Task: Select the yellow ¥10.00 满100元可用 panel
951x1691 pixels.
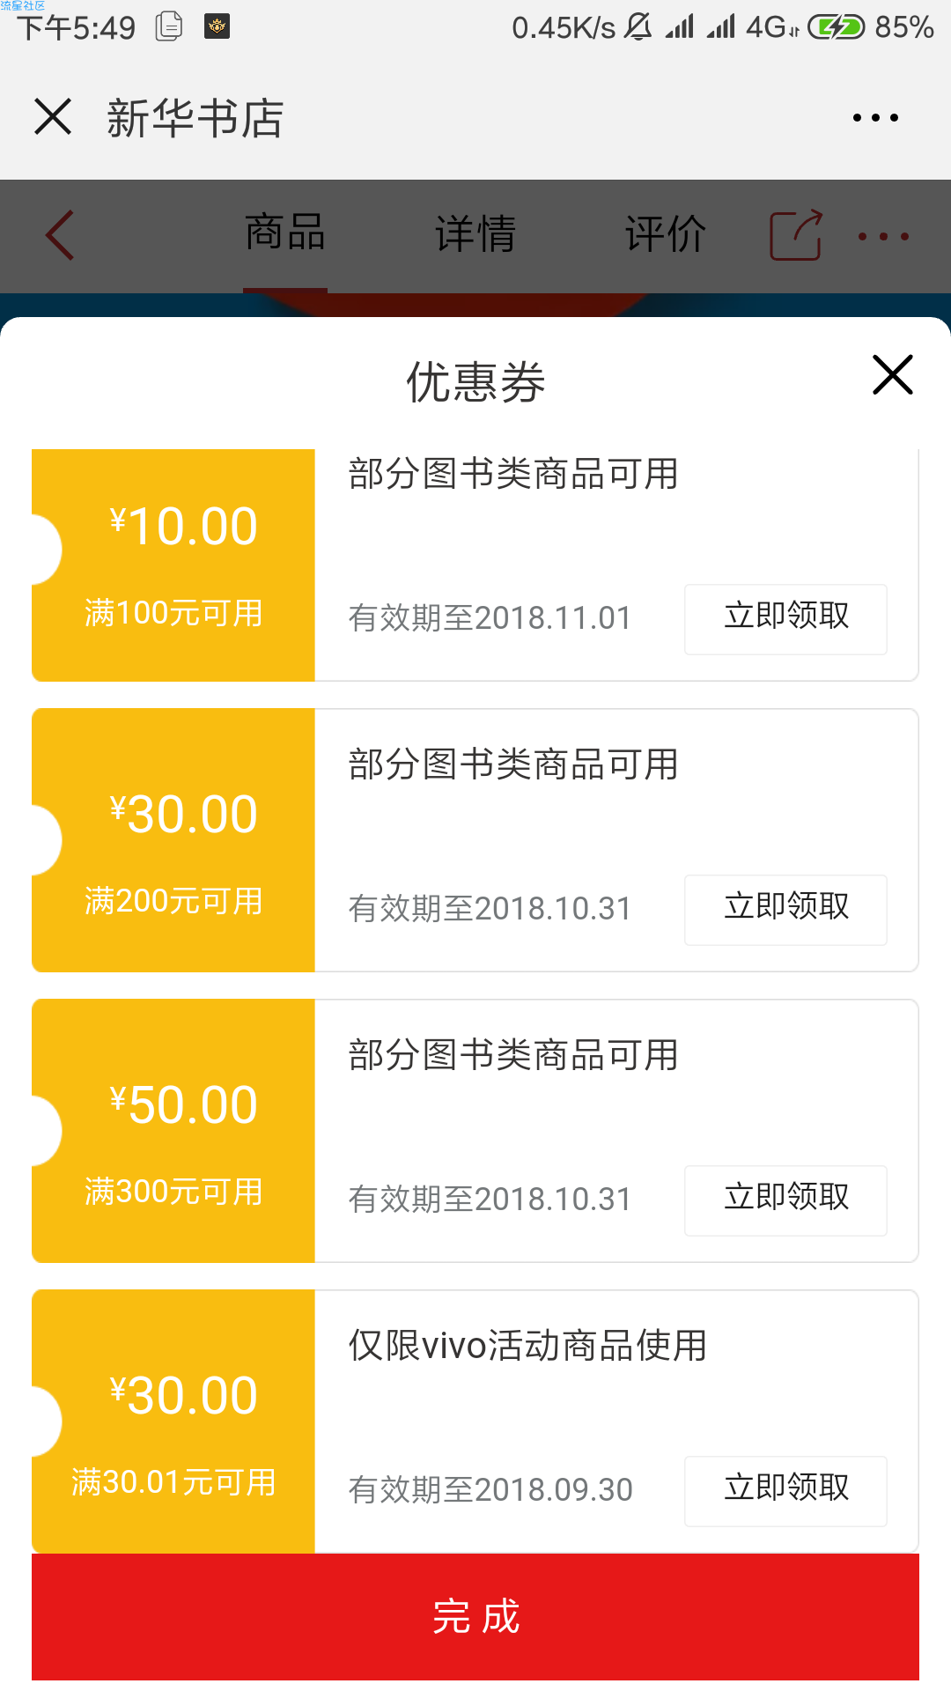Action: coord(173,565)
